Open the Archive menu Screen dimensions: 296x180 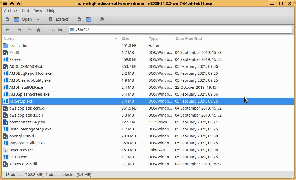(11, 10)
